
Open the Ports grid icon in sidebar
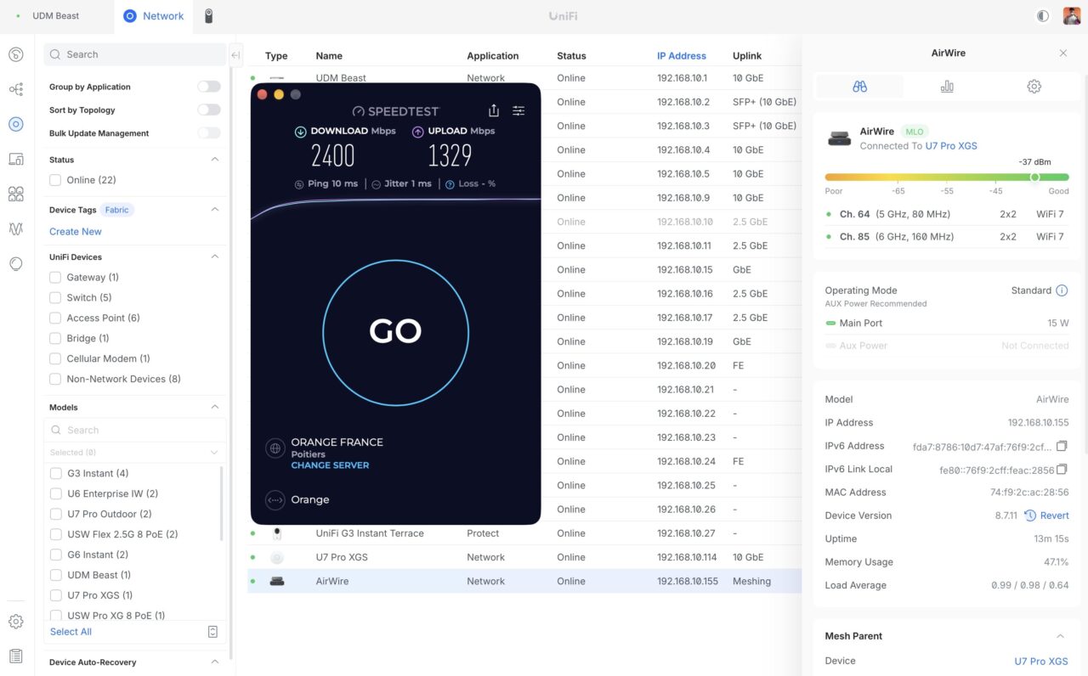click(x=16, y=194)
